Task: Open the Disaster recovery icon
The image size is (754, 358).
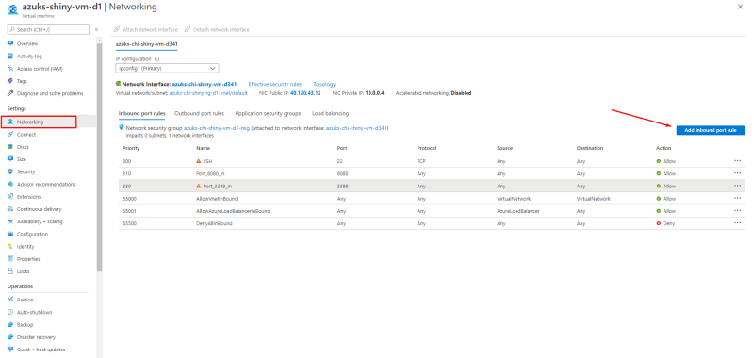Action: (10, 337)
